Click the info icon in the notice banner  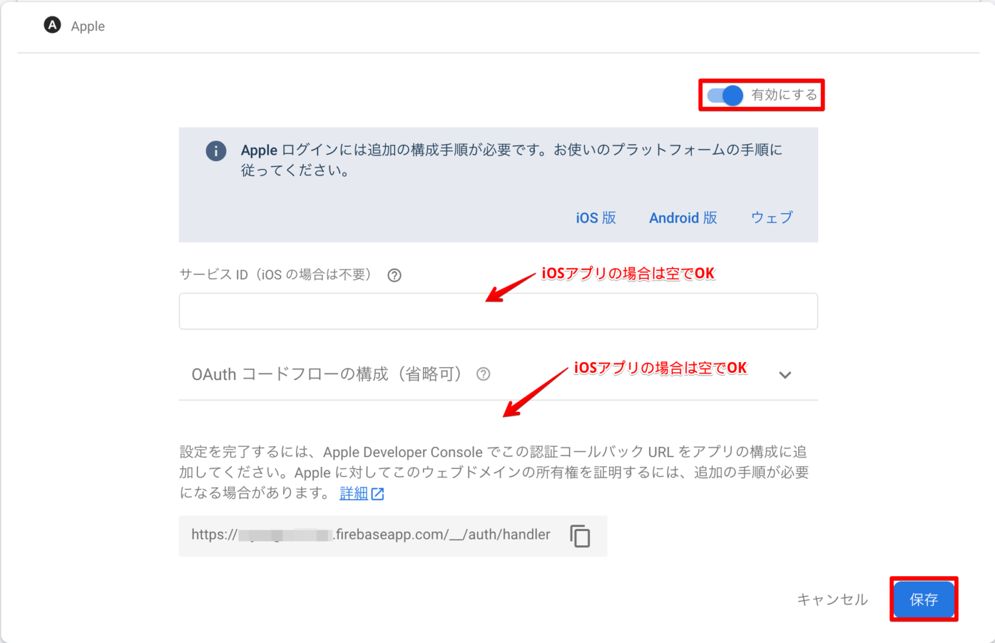pos(216,150)
